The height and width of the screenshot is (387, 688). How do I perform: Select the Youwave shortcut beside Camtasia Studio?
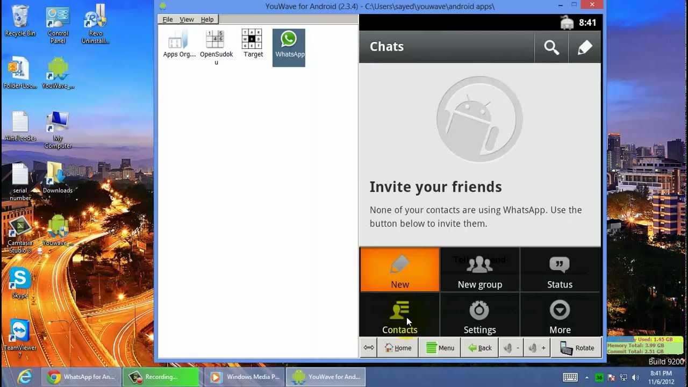58,231
